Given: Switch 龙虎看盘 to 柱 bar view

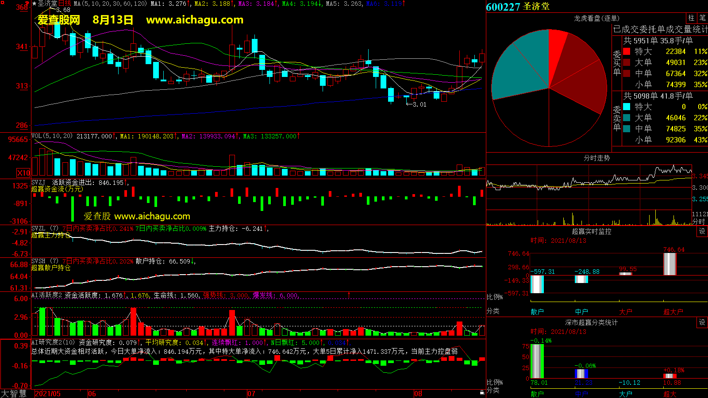Looking at the screenshot, I should (691, 18).
